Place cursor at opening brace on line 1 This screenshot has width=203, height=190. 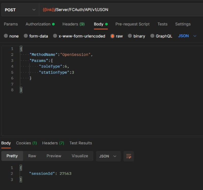pos(21,49)
